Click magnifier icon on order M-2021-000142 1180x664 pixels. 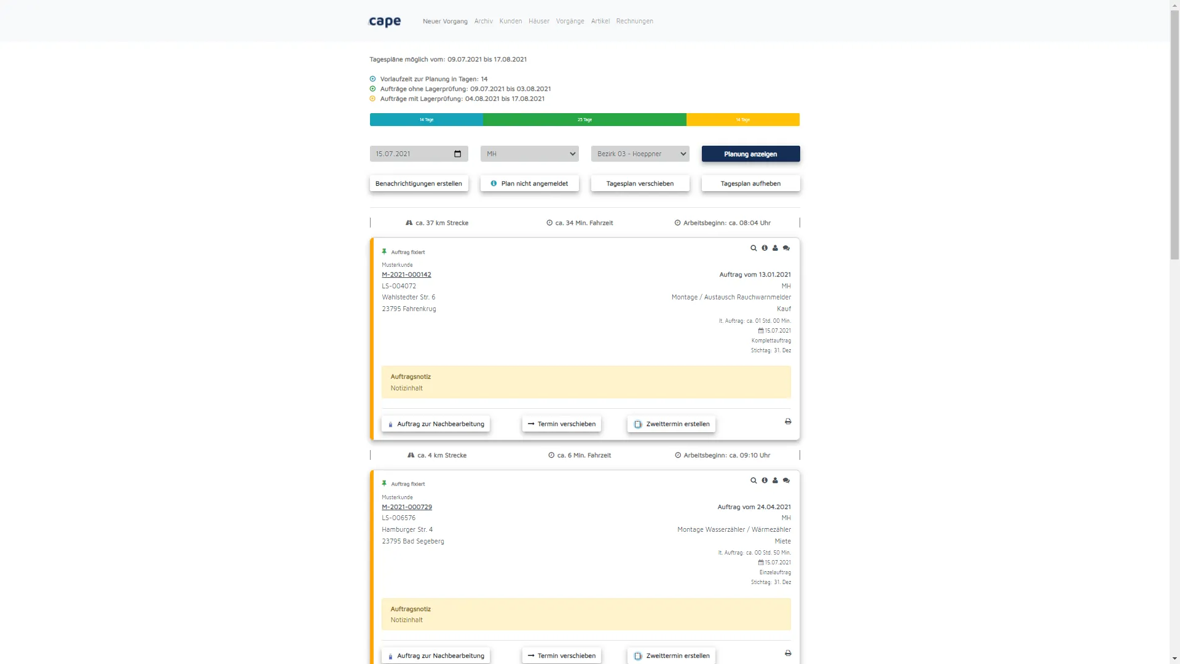tap(753, 248)
